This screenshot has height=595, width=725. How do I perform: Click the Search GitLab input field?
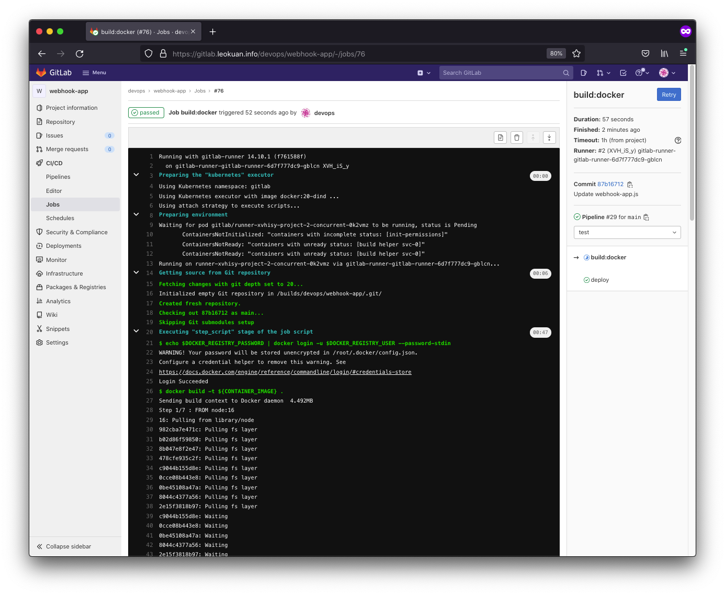point(501,73)
